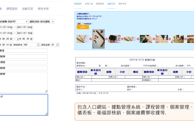Clear the 上午 06:30 time field
The image size is (194, 122).
click(x=31, y=39)
